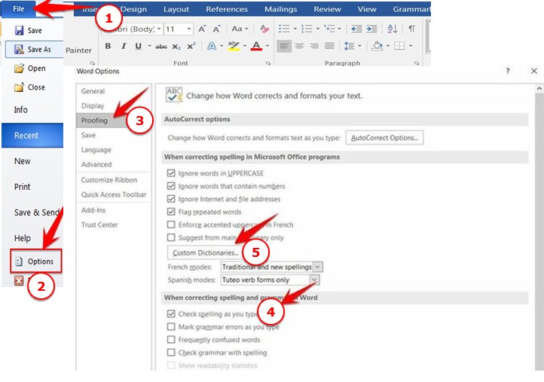
Task: Clear all formatting
Action: click(264, 29)
